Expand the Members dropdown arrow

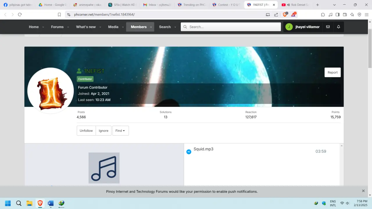[151, 27]
